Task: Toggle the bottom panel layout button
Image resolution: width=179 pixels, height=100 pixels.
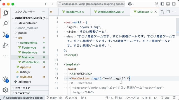Action: tap(168, 4)
